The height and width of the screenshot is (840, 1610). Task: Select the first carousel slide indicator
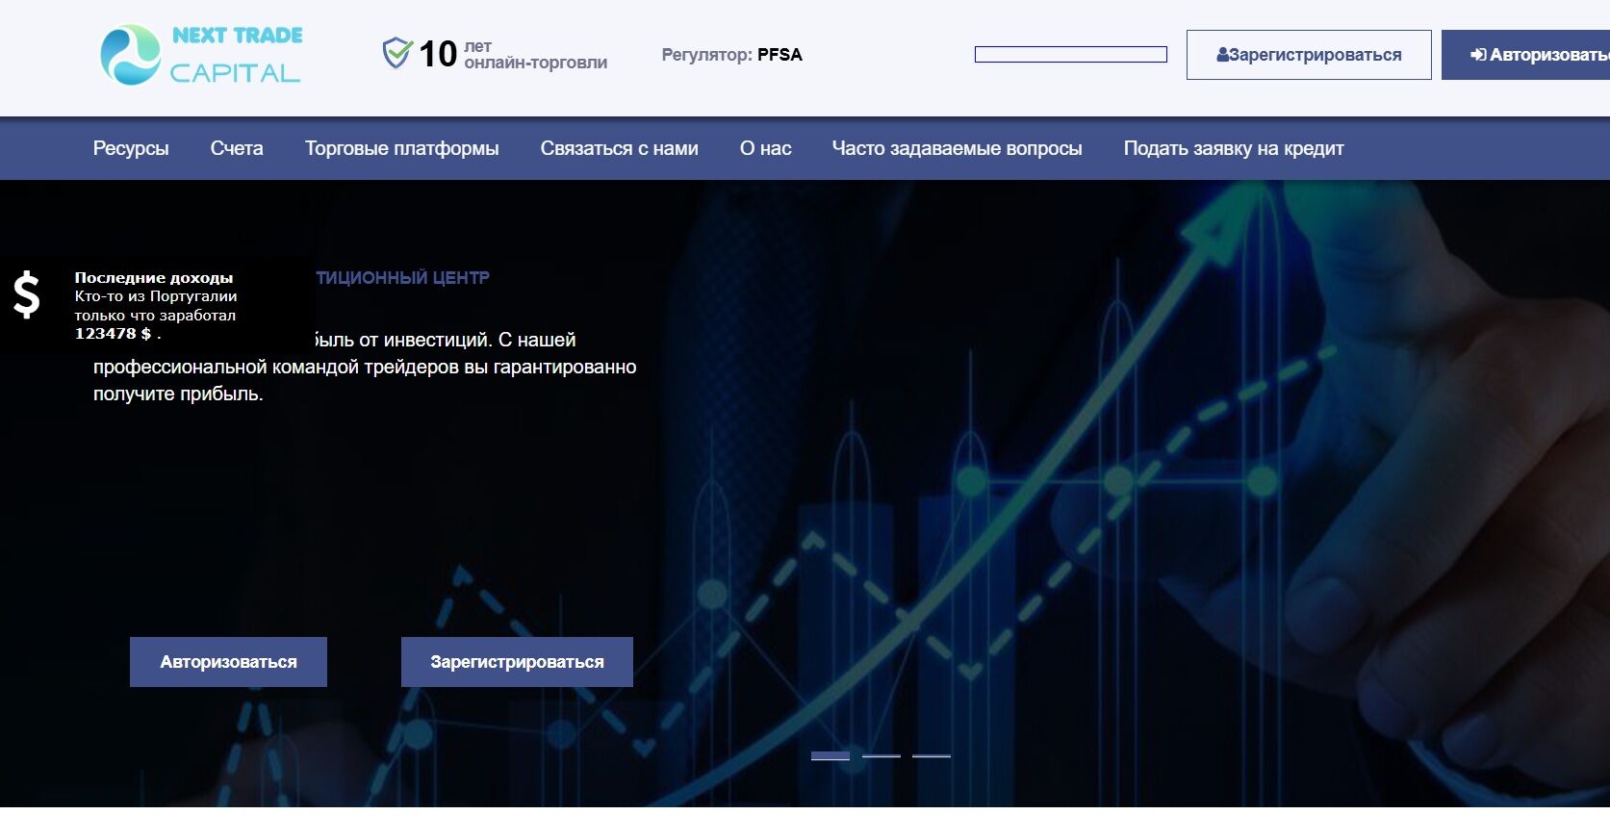[831, 756]
